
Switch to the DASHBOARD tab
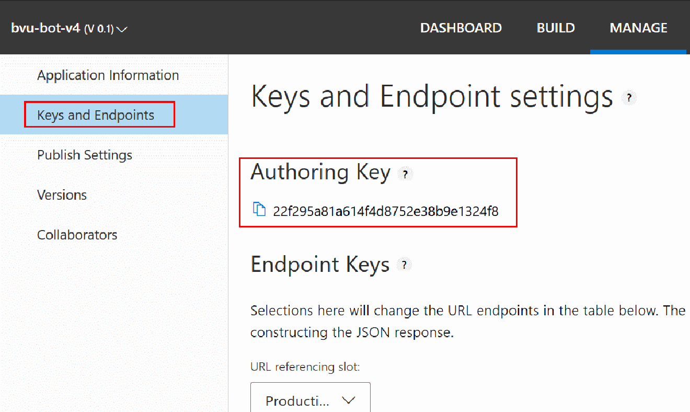pyautogui.click(x=461, y=28)
